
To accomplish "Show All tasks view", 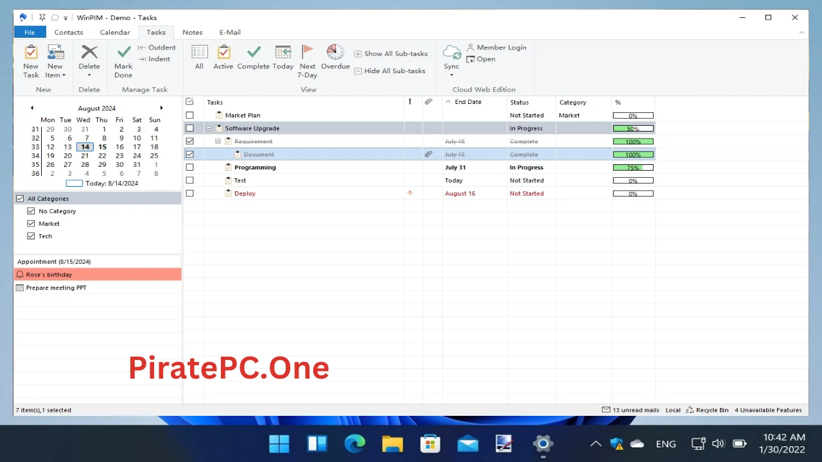I will [199, 57].
